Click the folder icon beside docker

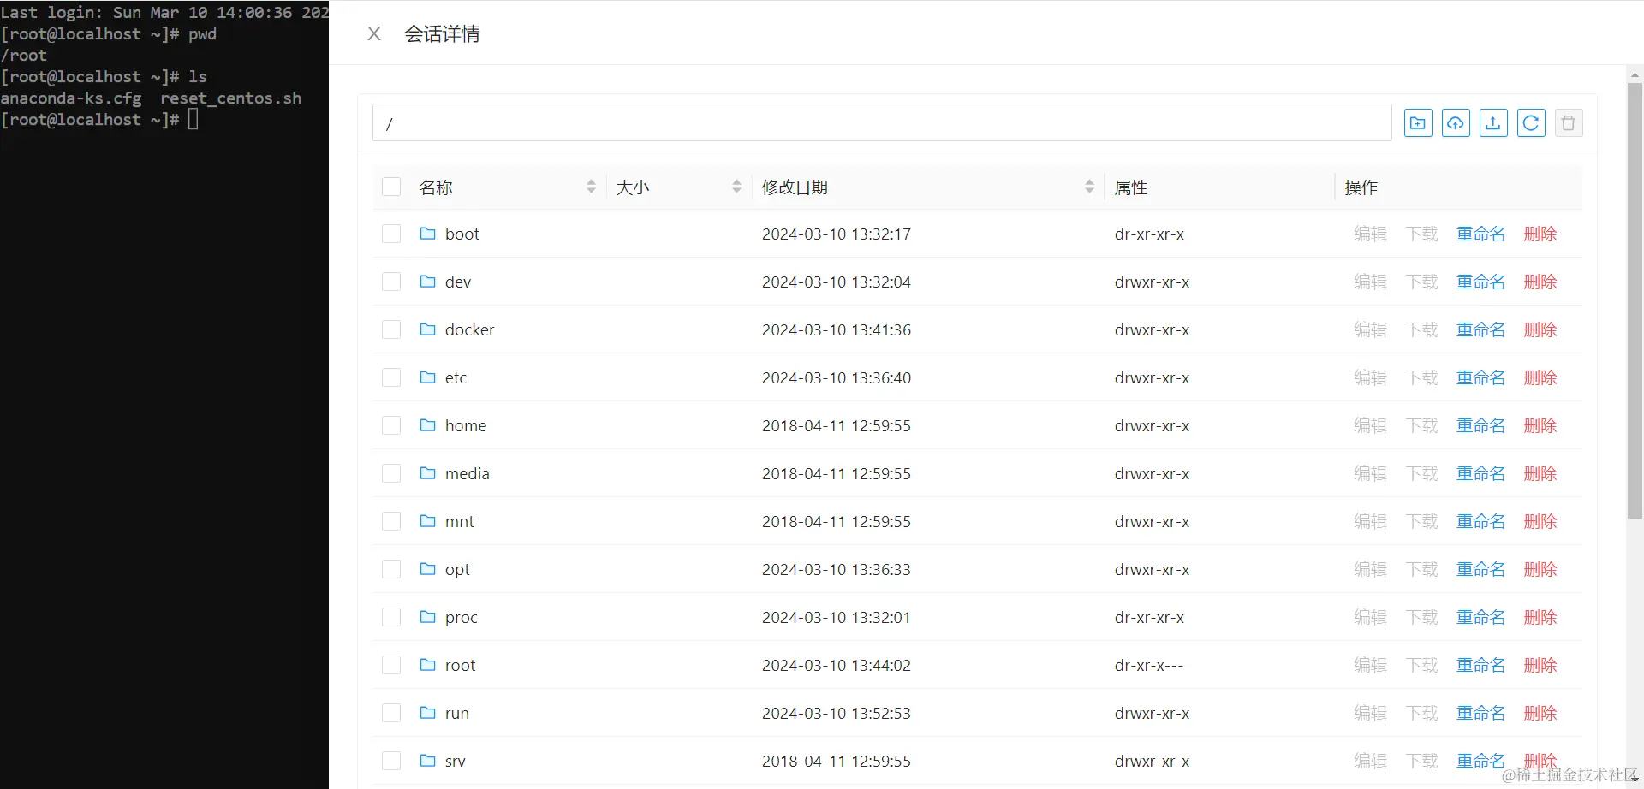click(428, 329)
